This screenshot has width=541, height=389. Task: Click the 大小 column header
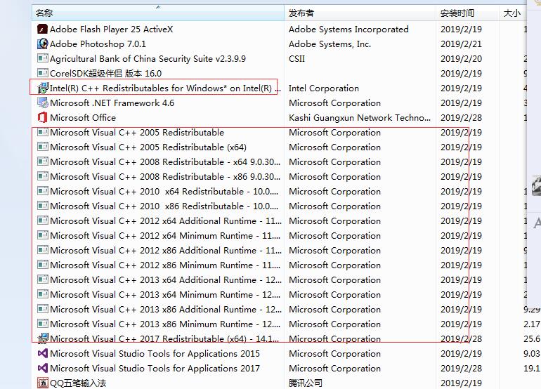[x=511, y=13]
